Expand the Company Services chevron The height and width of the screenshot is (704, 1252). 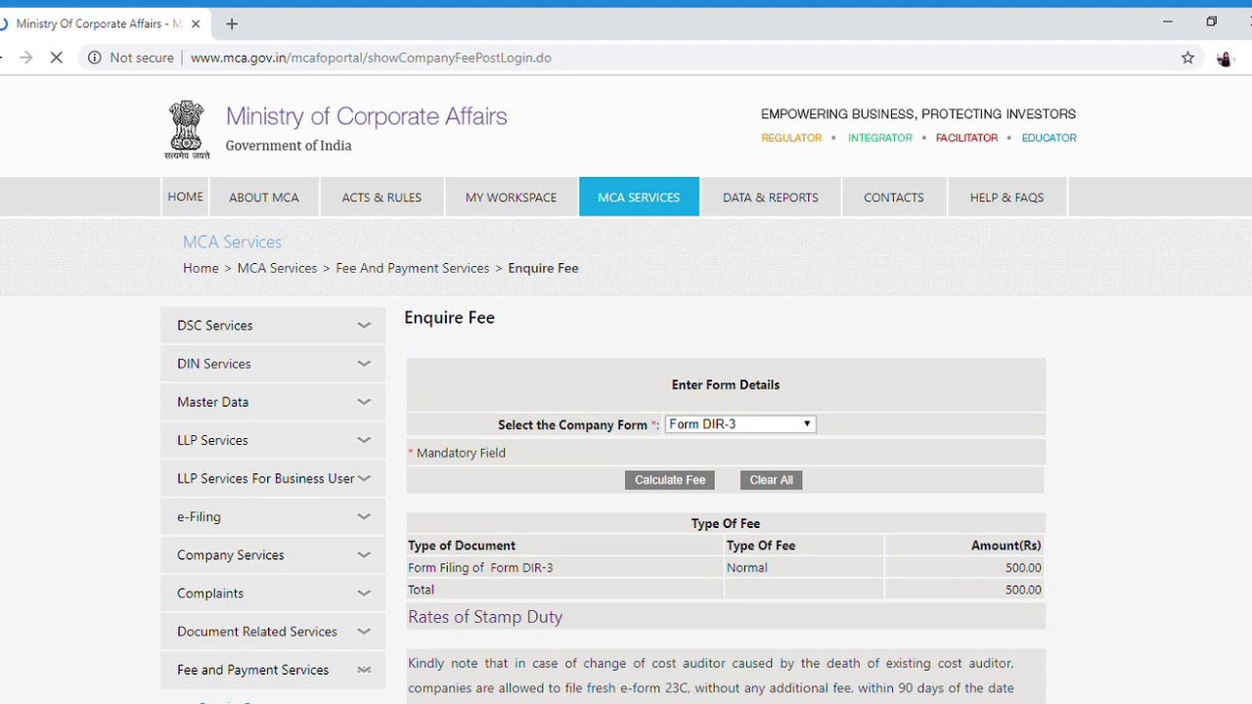pyautogui.click(x=364, y=554)
